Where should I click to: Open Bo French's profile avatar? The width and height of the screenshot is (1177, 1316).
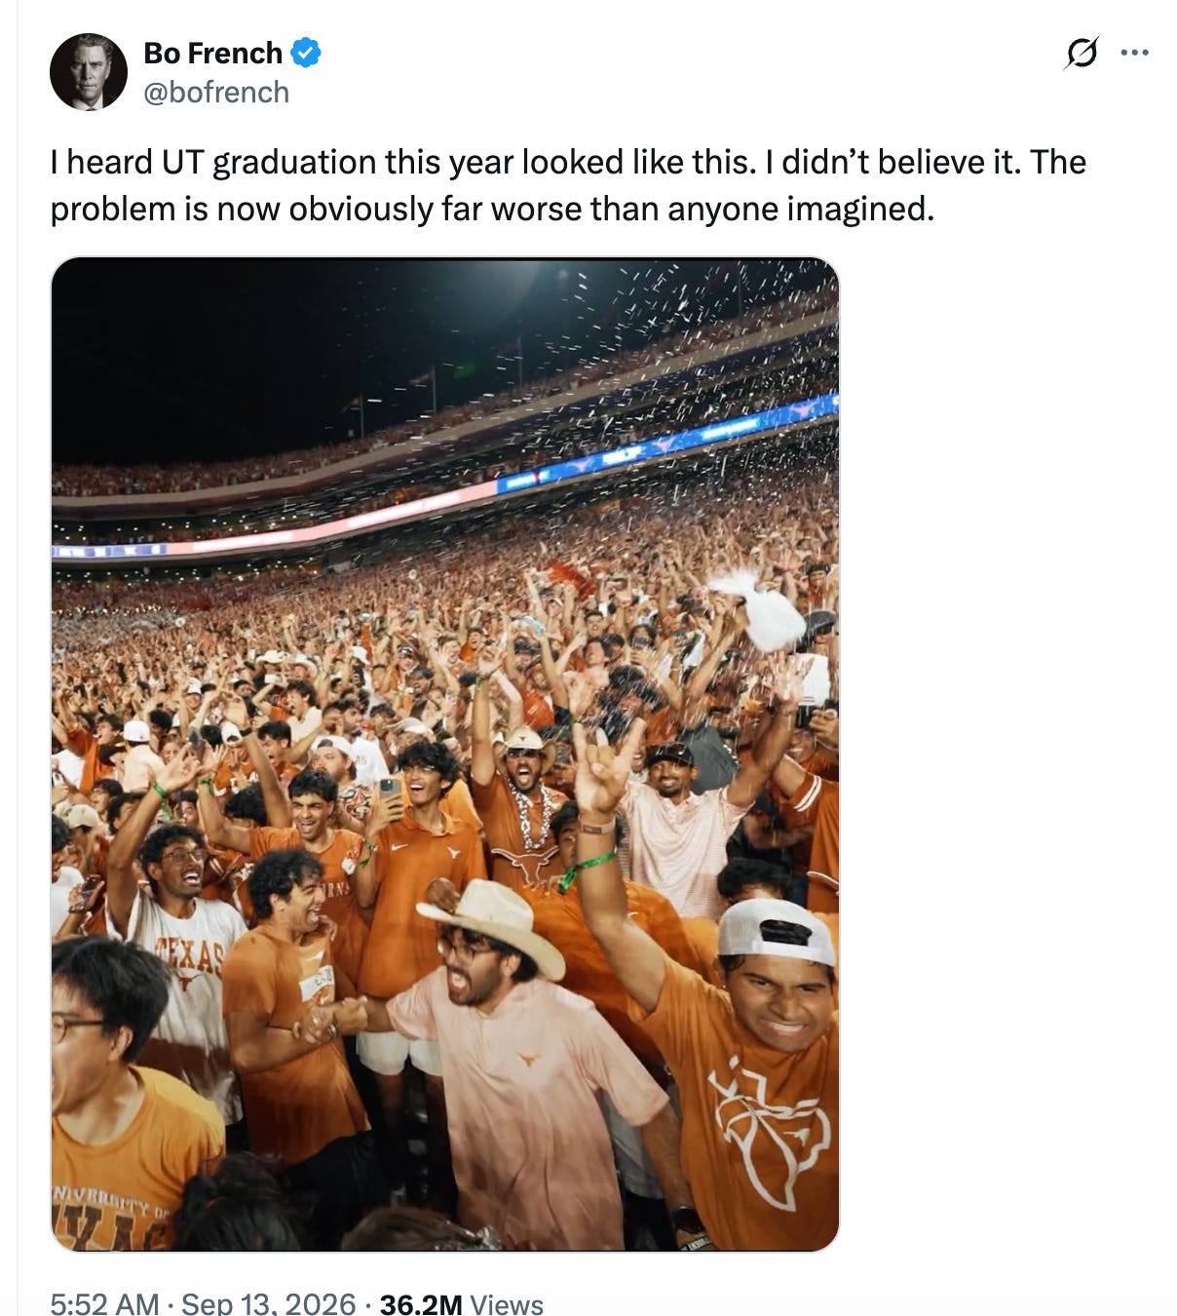click(89, 72)
